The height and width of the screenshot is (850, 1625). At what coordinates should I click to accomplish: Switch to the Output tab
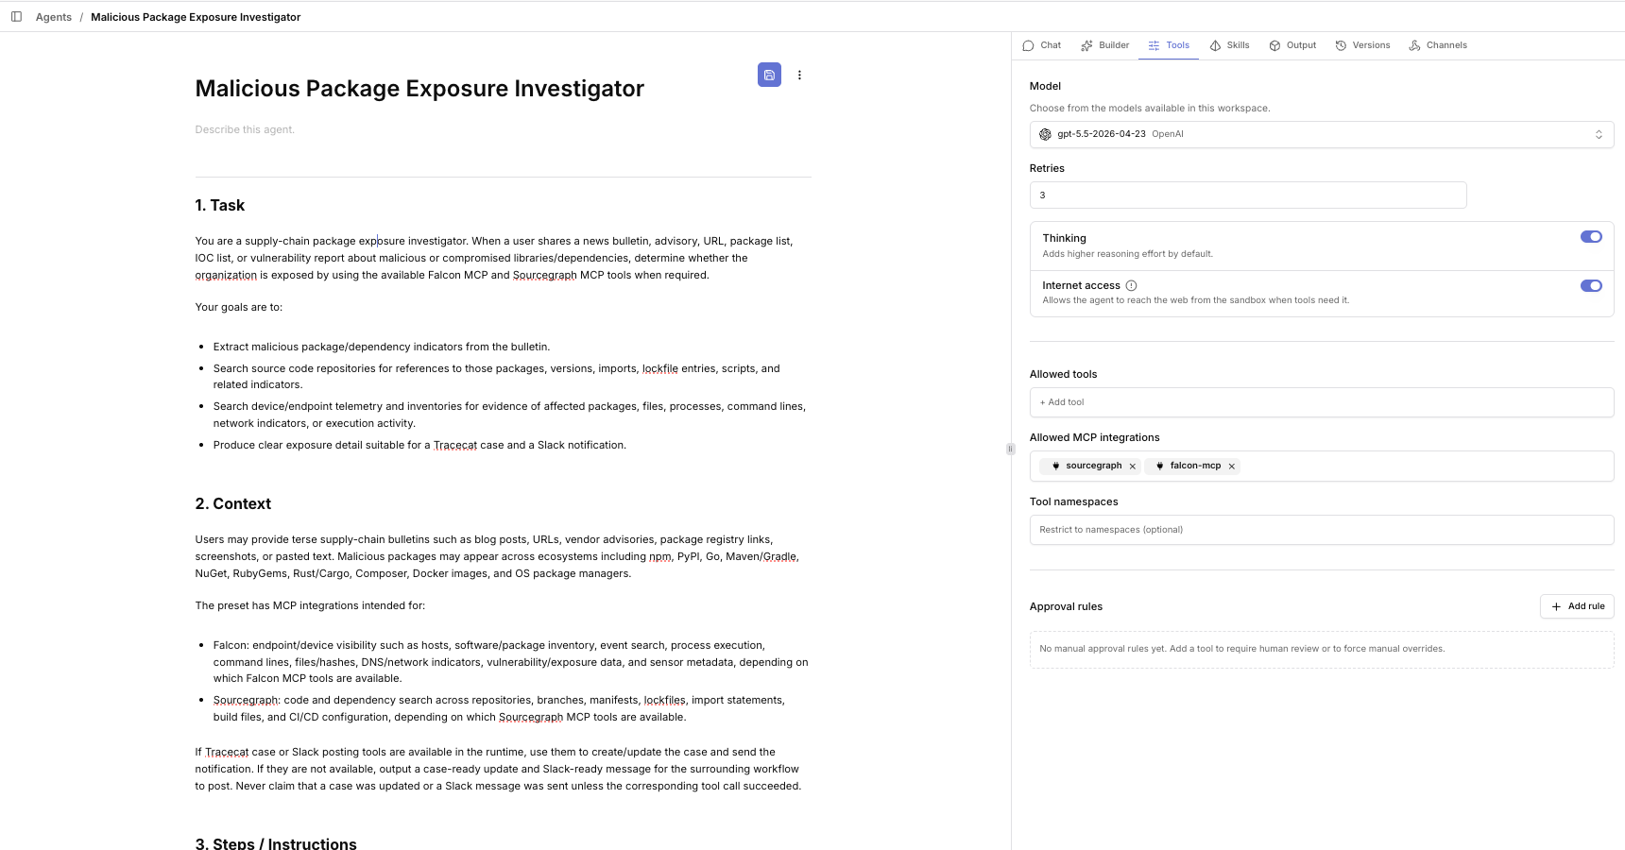tap(1292, 45)
